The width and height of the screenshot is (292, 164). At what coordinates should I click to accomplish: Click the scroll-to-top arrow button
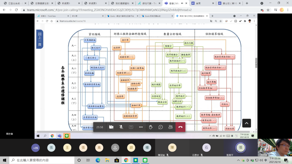tap(246, 123)
